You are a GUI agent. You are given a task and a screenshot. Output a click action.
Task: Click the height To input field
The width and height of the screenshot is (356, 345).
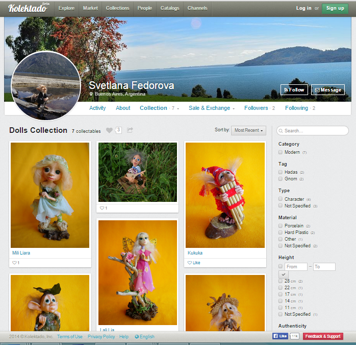324,266
